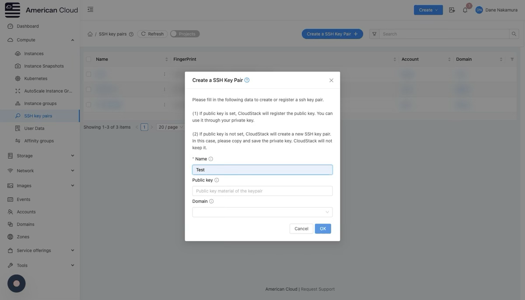Click the home breadcrumb icon

click(90, 34)
